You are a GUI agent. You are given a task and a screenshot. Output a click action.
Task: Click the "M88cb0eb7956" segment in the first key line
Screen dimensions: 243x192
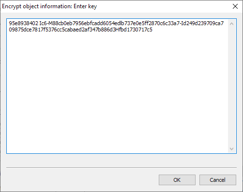pos(64,24)
